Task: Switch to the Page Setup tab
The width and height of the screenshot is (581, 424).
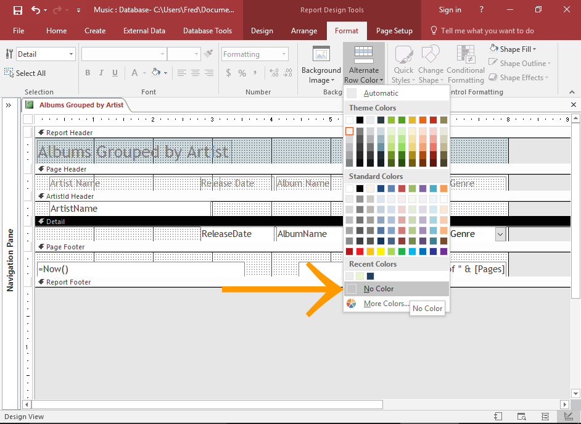Action: tap(394, 30)
